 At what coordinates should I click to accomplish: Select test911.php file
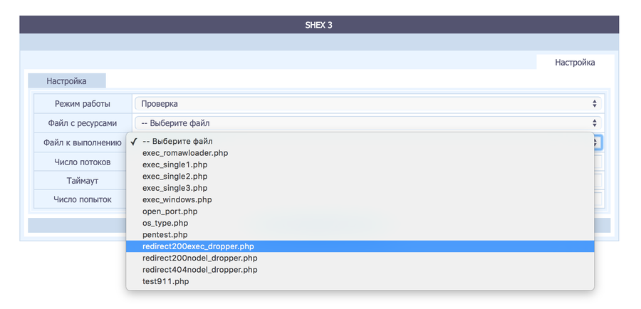(166, 282)
